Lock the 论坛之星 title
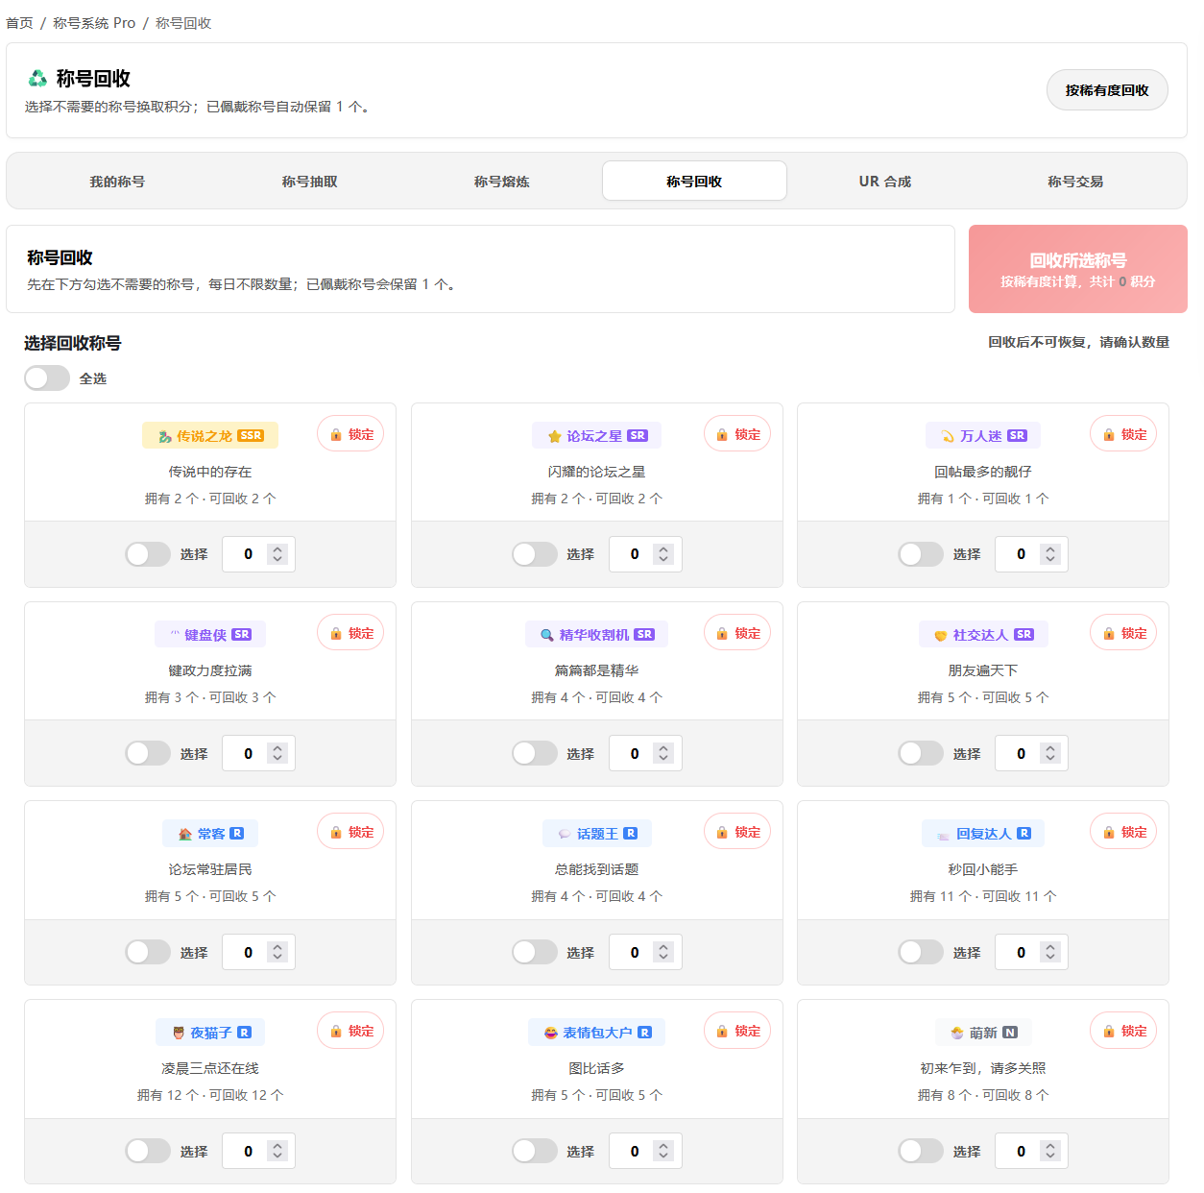This screenshot has width=1204, height=1193. pos(737,434)
